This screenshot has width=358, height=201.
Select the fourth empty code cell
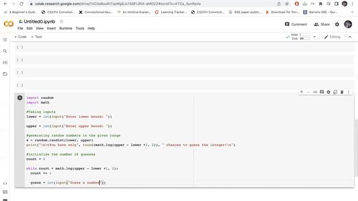point(185,85)
